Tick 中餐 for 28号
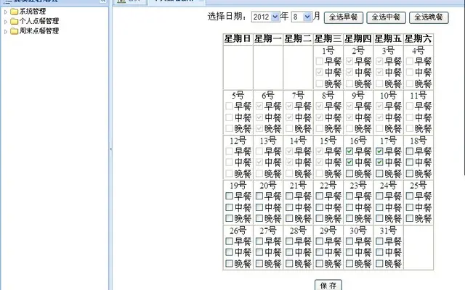 (289, 252)
